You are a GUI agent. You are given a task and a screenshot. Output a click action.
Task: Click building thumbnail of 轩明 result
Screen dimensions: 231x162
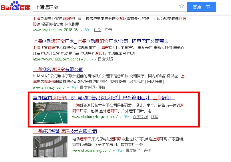[50, 147]
